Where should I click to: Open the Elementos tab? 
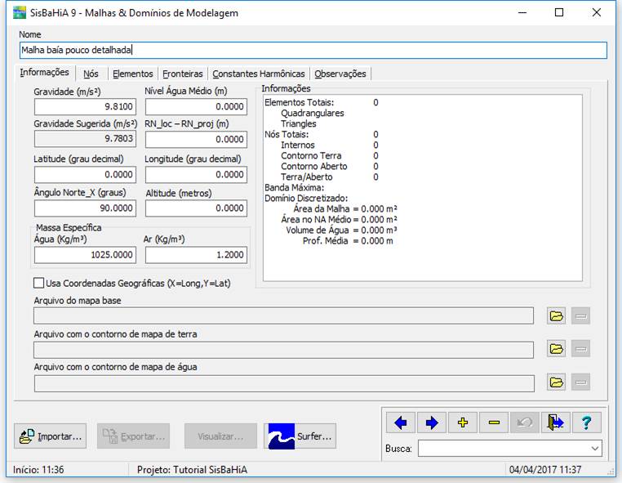point(132,74)
